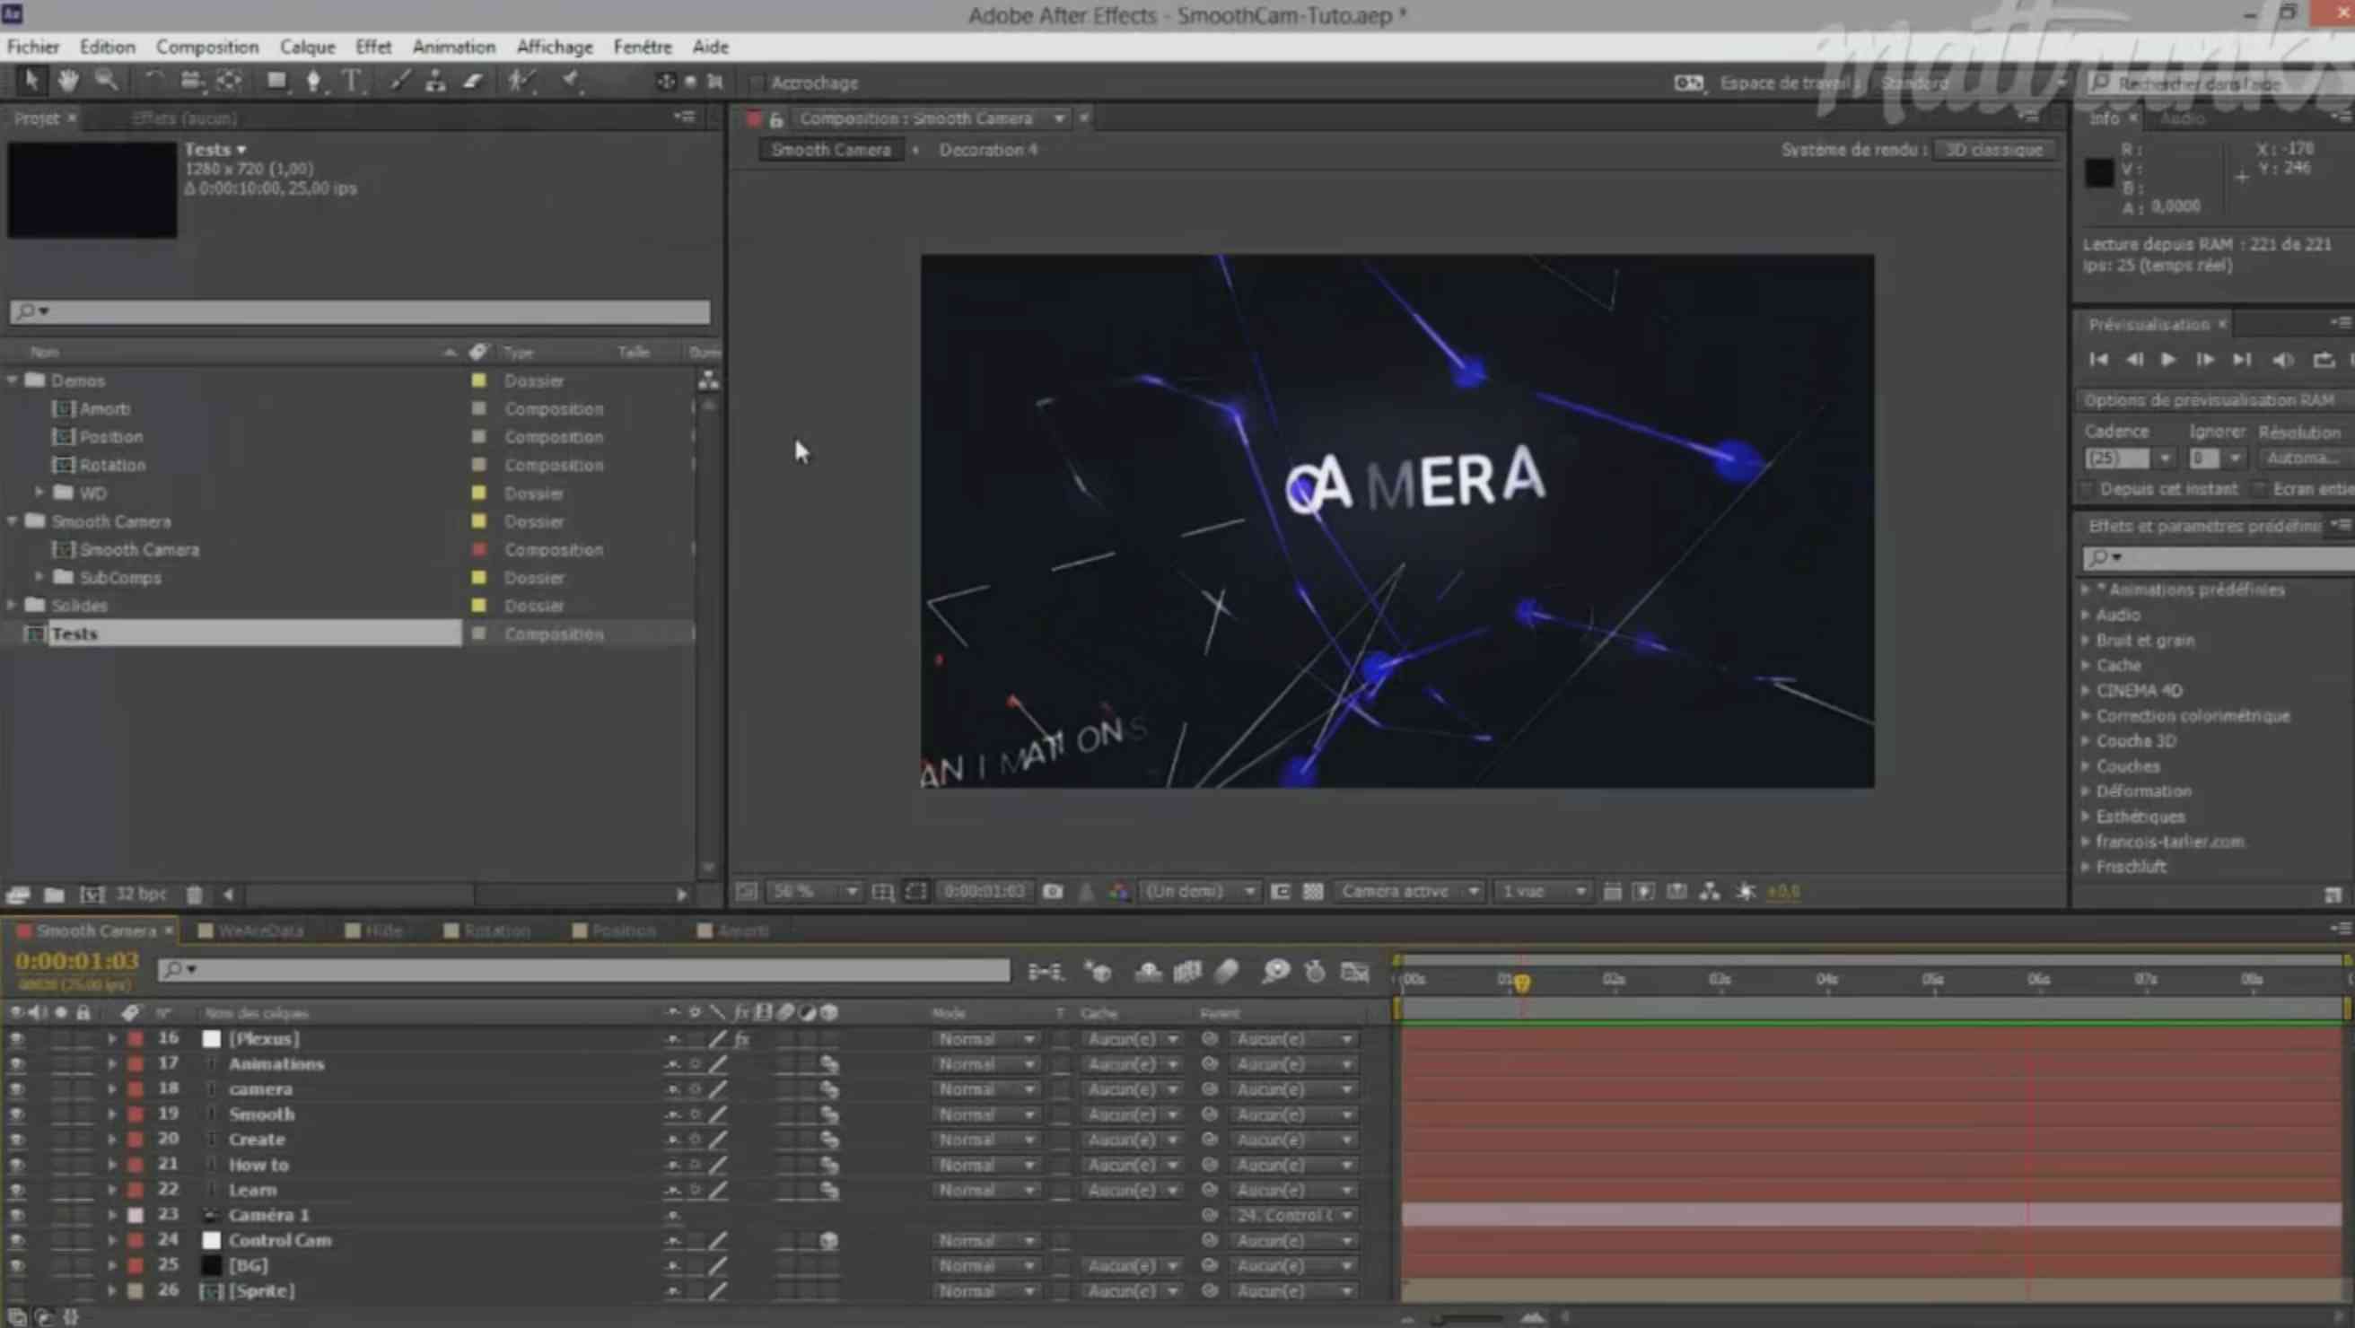Select the Zoom magnifier tool
The height and width of the screenshot is (1328, 2355).
coord(107,82)
